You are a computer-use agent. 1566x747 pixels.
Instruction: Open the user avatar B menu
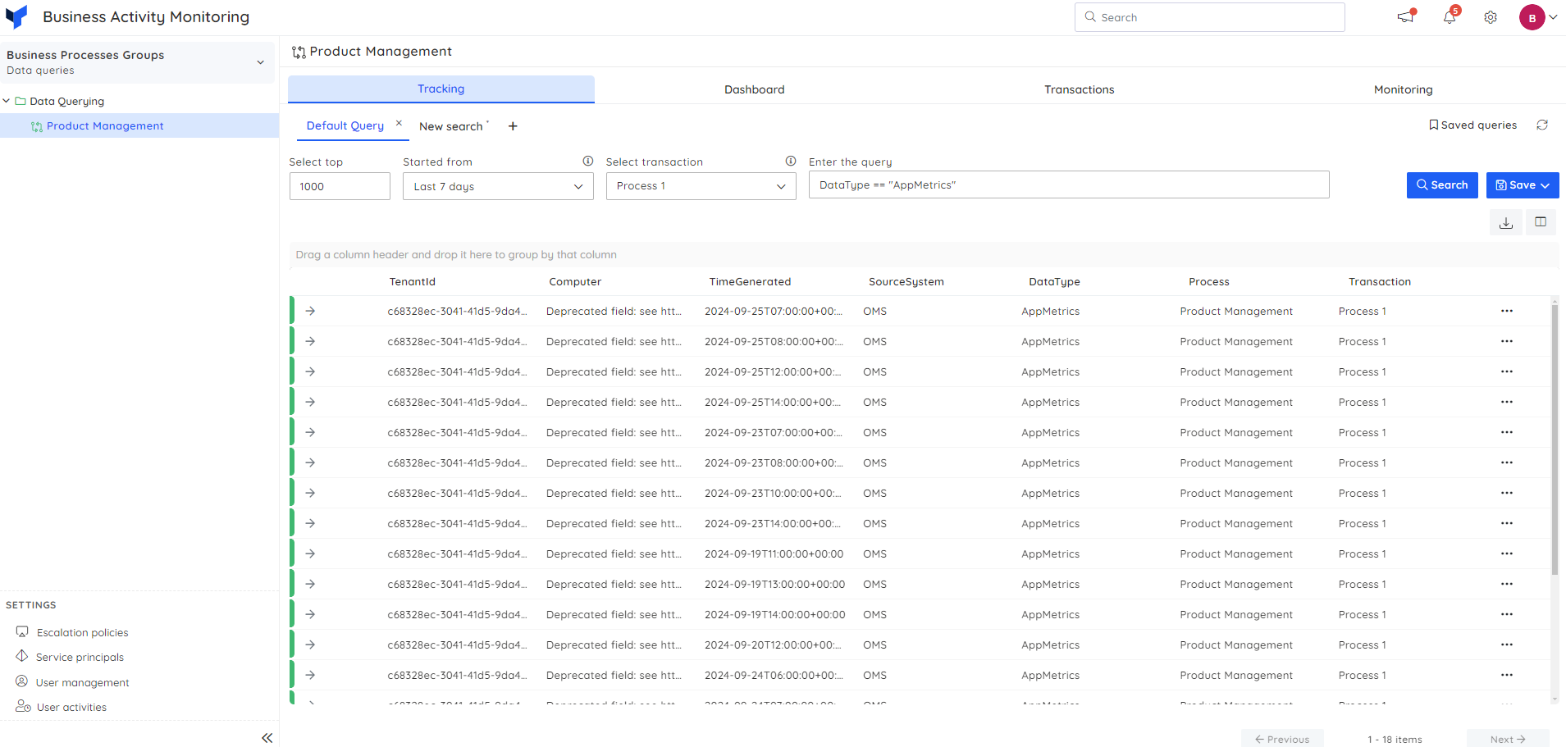[1532, 17]
